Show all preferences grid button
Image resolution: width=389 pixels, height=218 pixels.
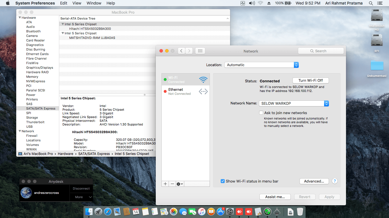200,51
